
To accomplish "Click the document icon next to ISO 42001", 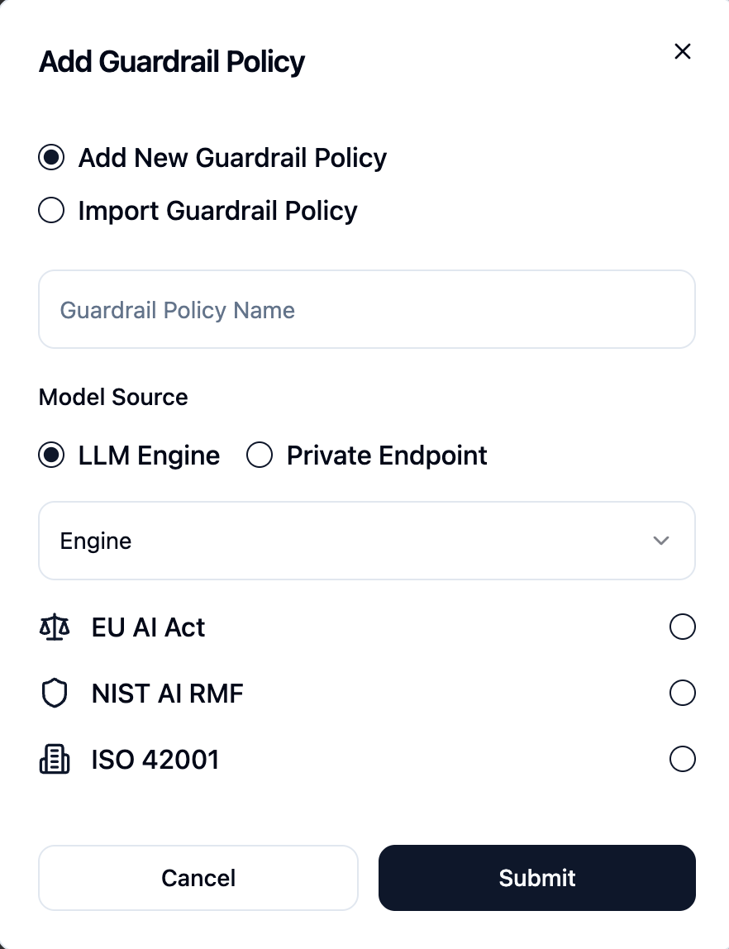I will [x=55, y=759].
